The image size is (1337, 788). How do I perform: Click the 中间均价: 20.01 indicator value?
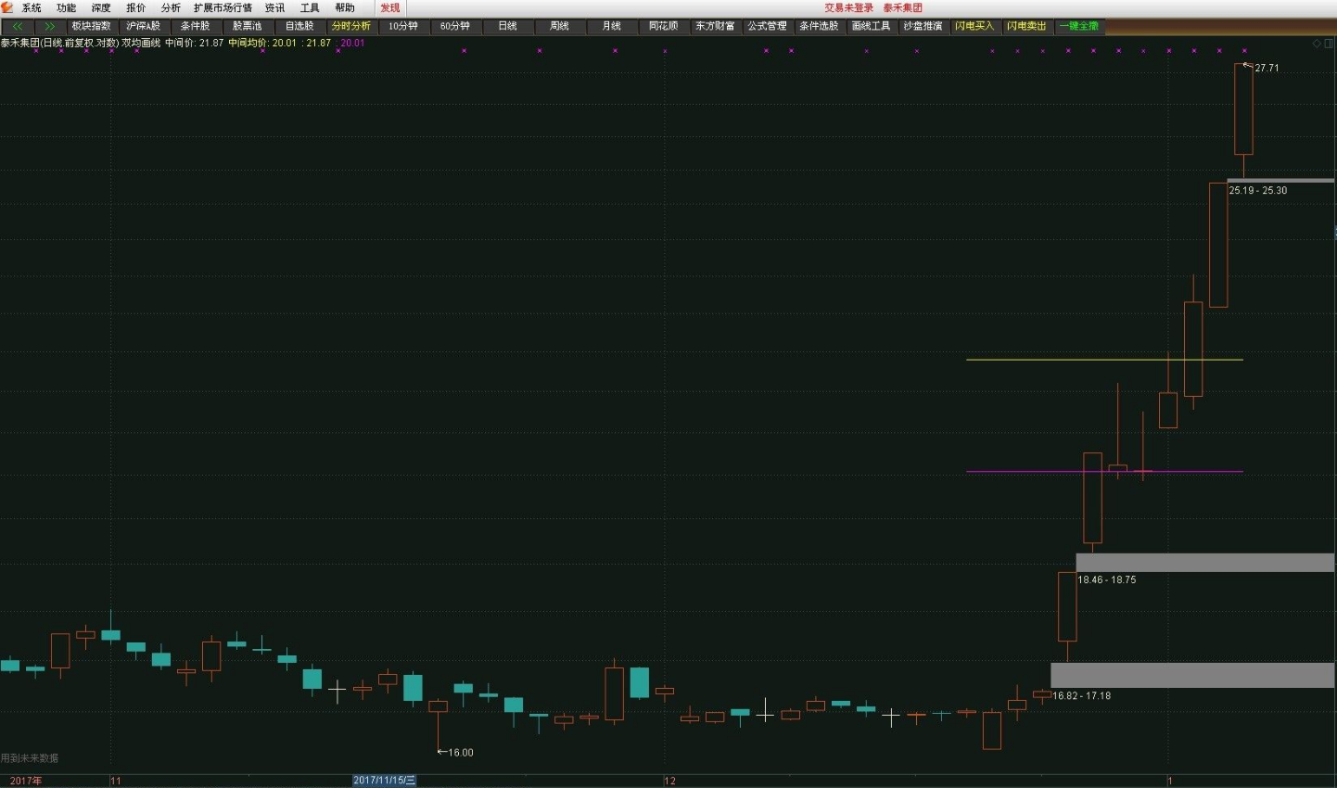tap(262, 43)
